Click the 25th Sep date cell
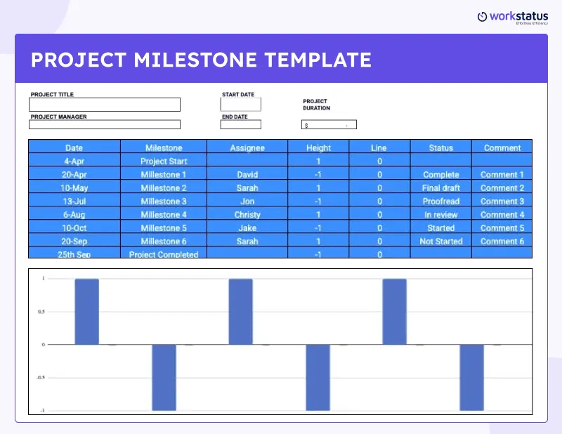Image resolution: width=562 pixels, height=434 pixels. [x=74, y=253]
